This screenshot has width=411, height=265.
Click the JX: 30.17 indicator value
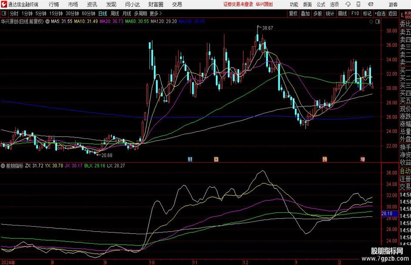(74, 166)
